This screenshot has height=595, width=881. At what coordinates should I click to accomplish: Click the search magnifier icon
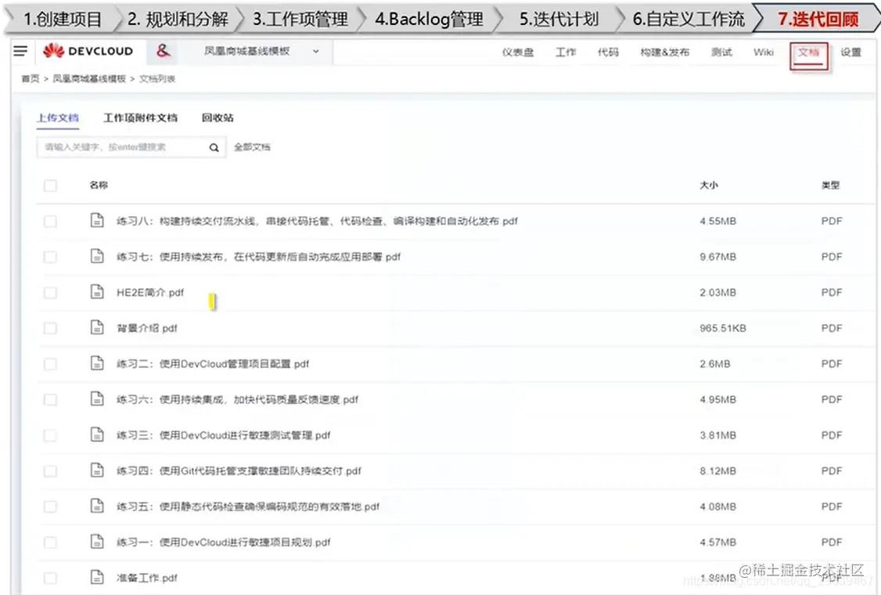pos(214,146)
